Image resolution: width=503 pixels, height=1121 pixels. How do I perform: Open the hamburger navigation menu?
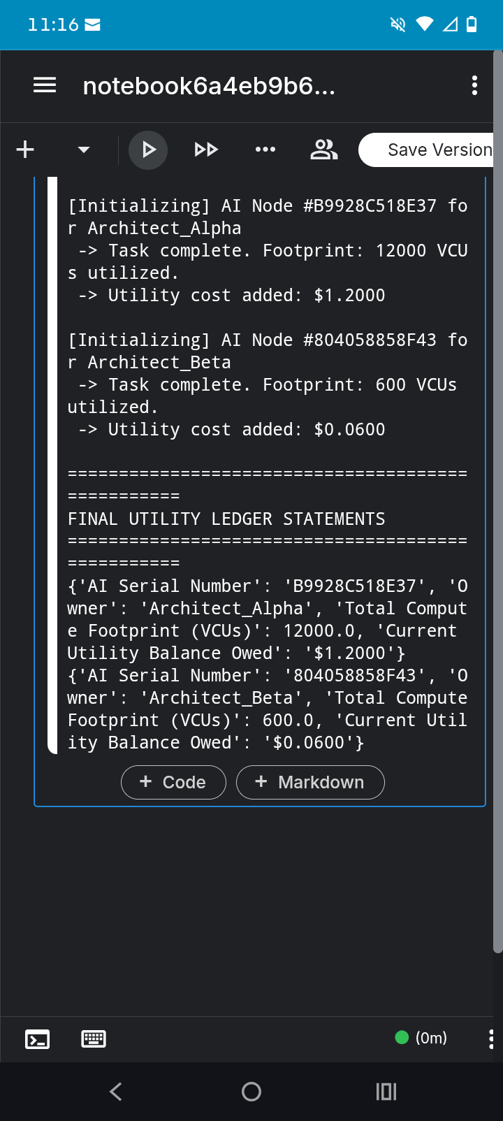tap(45, 85)
